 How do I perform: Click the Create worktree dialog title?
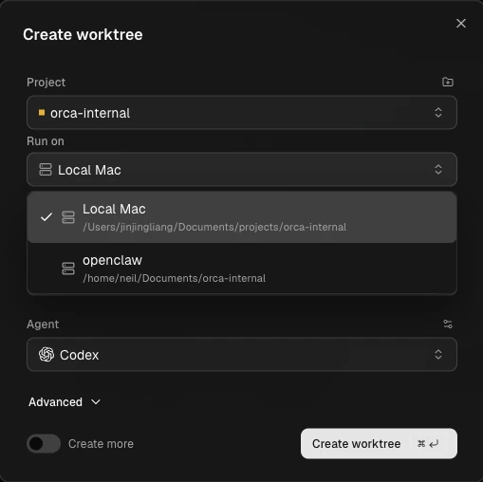(83, 34)
